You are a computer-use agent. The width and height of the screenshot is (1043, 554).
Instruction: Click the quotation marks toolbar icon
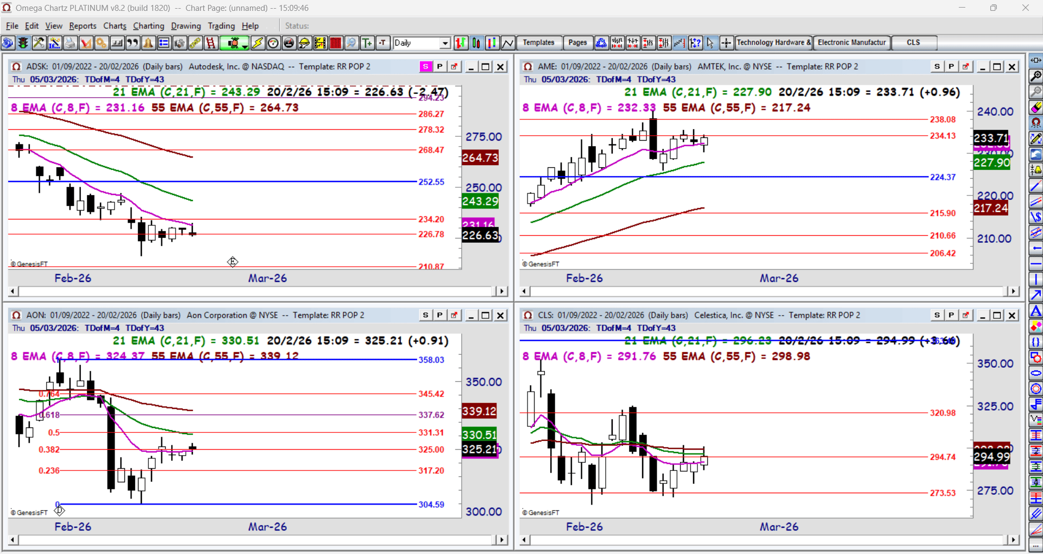tap(133, 43)
